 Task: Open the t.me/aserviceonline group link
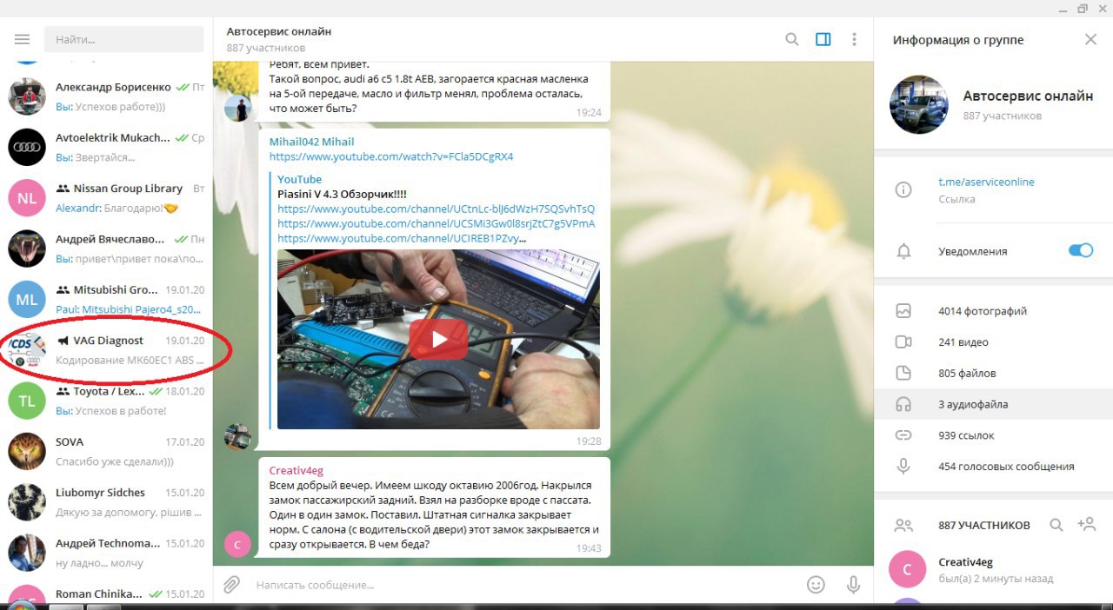coord(986,182)
